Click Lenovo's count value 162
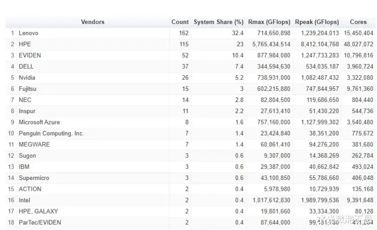 point(184,33)
